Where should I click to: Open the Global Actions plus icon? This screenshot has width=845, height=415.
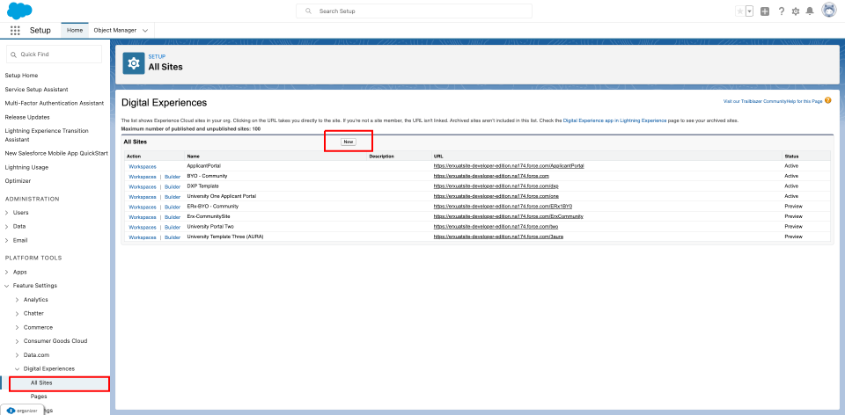tap(765, 11)
